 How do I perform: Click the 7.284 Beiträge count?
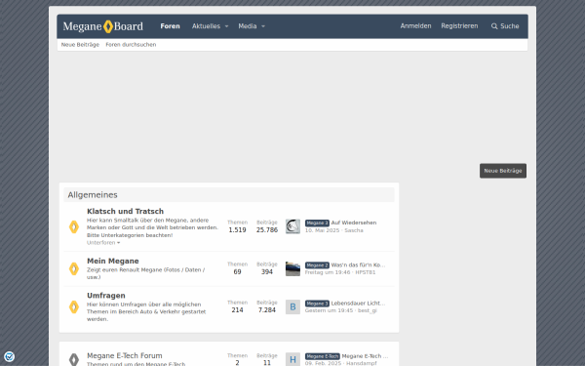[x=267, y=310]
